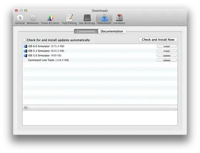Open the Key Bindings preferences pane
This screenshot has width=200, height=153.
click(x=87, y=19)
